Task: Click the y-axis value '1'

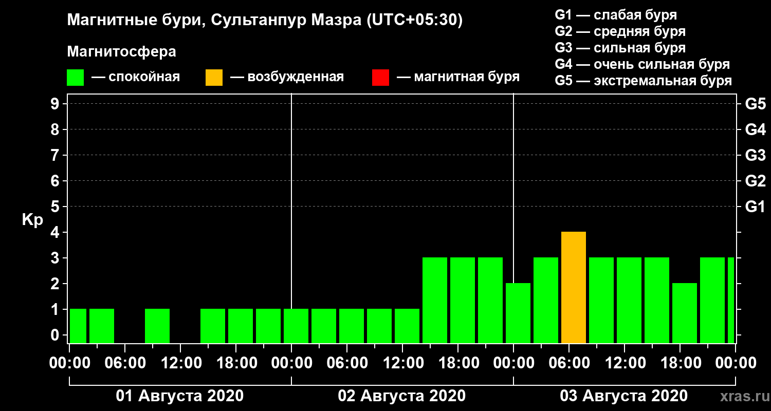Action: tap(56, 309)
